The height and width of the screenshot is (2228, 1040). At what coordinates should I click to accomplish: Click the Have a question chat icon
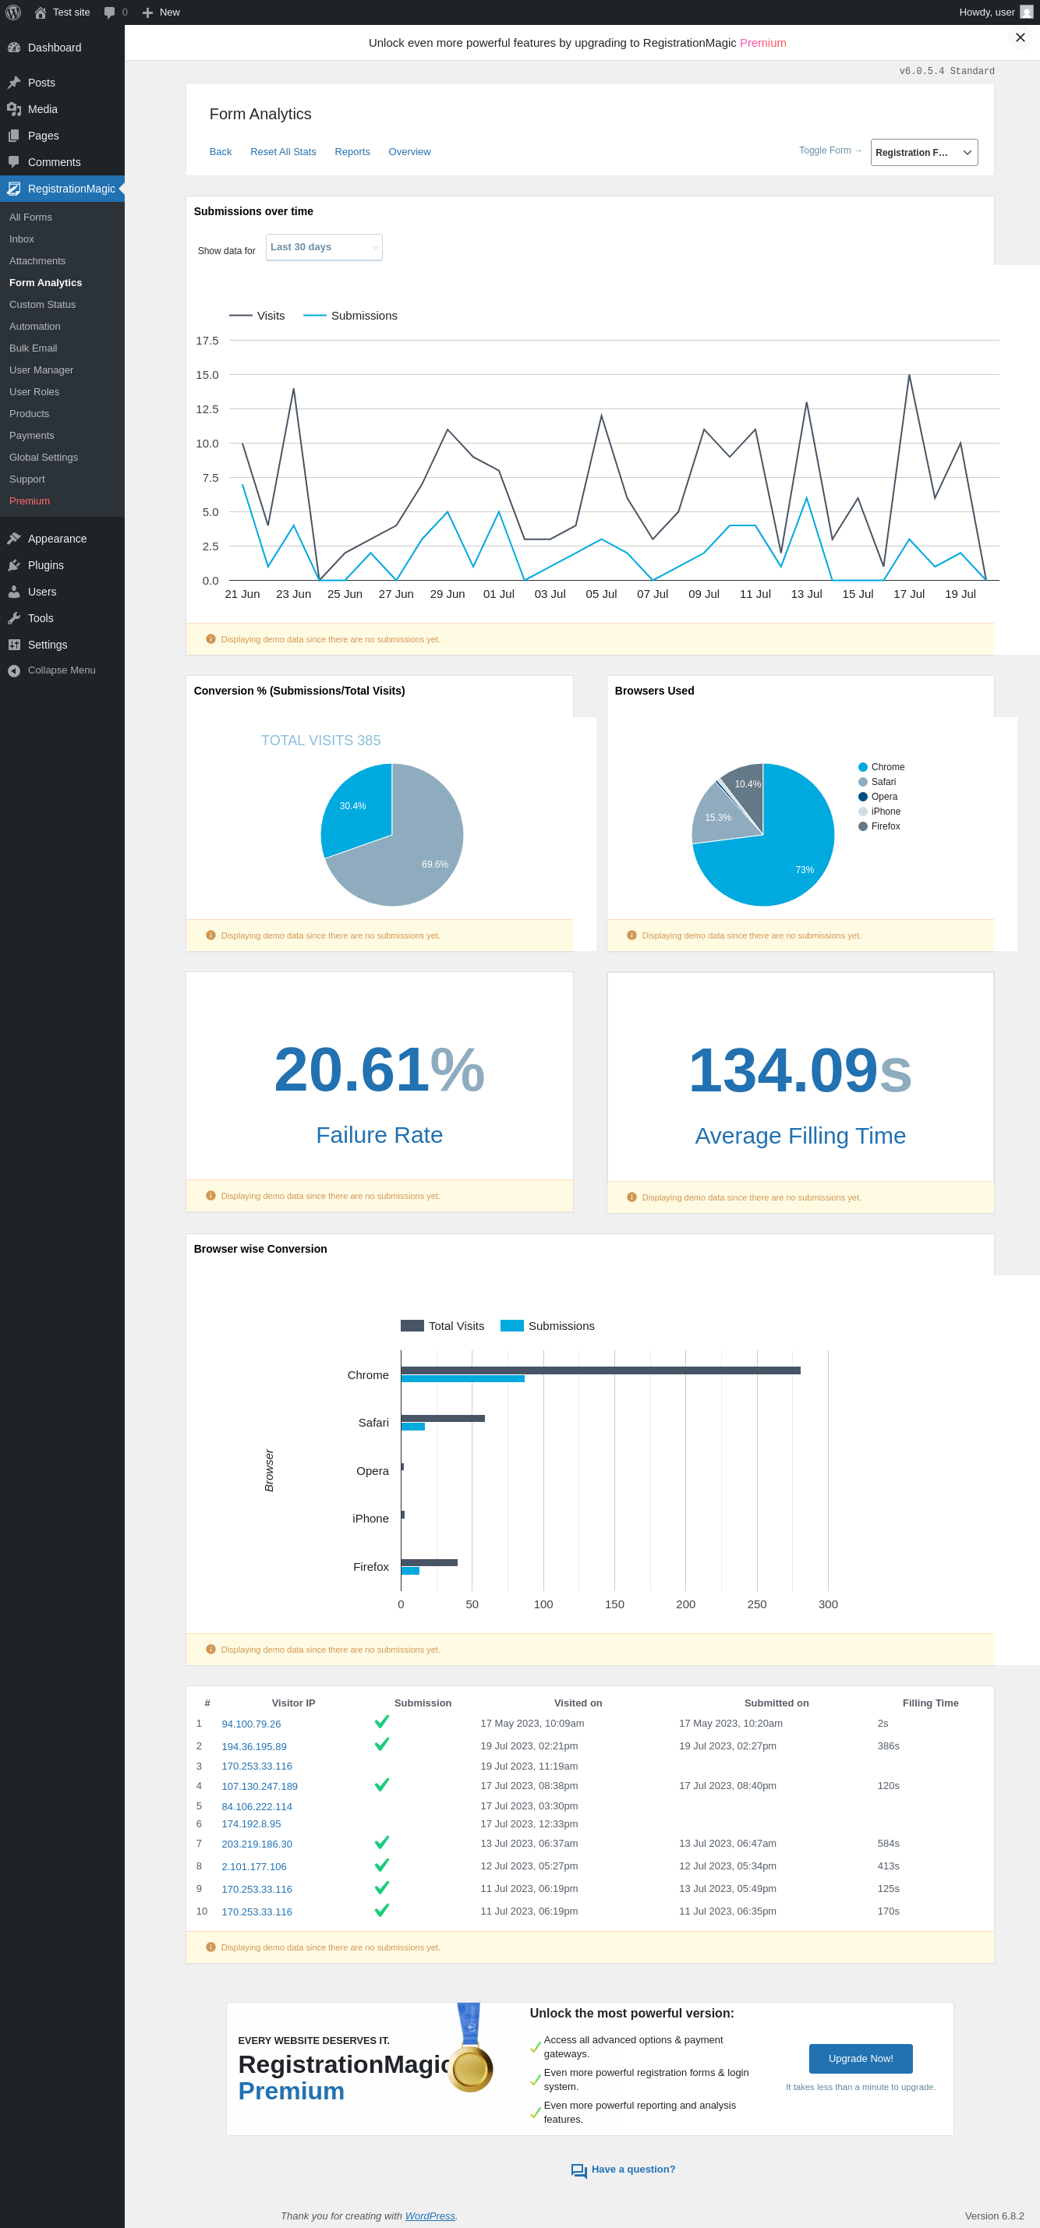[x=578, y=2171]
